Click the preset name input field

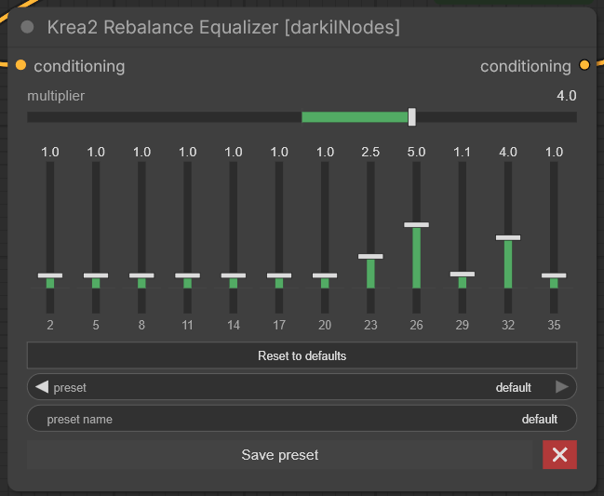click(x=302, y=419)
